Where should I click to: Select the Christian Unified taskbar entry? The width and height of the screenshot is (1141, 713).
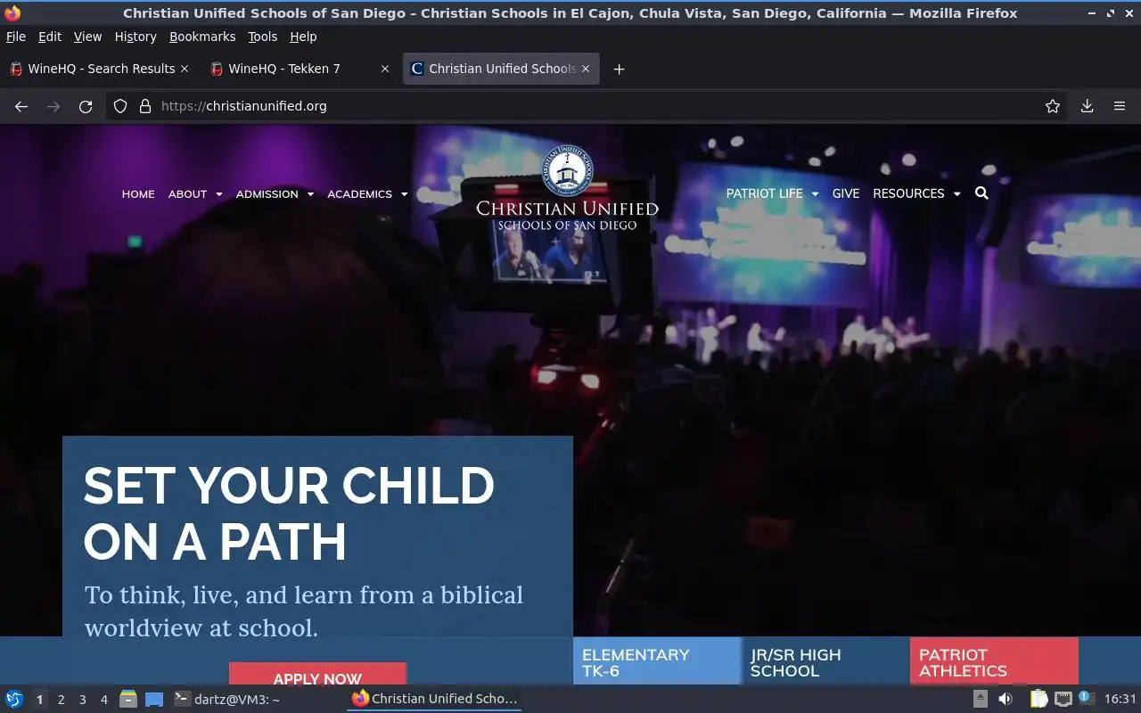(434, 699)
